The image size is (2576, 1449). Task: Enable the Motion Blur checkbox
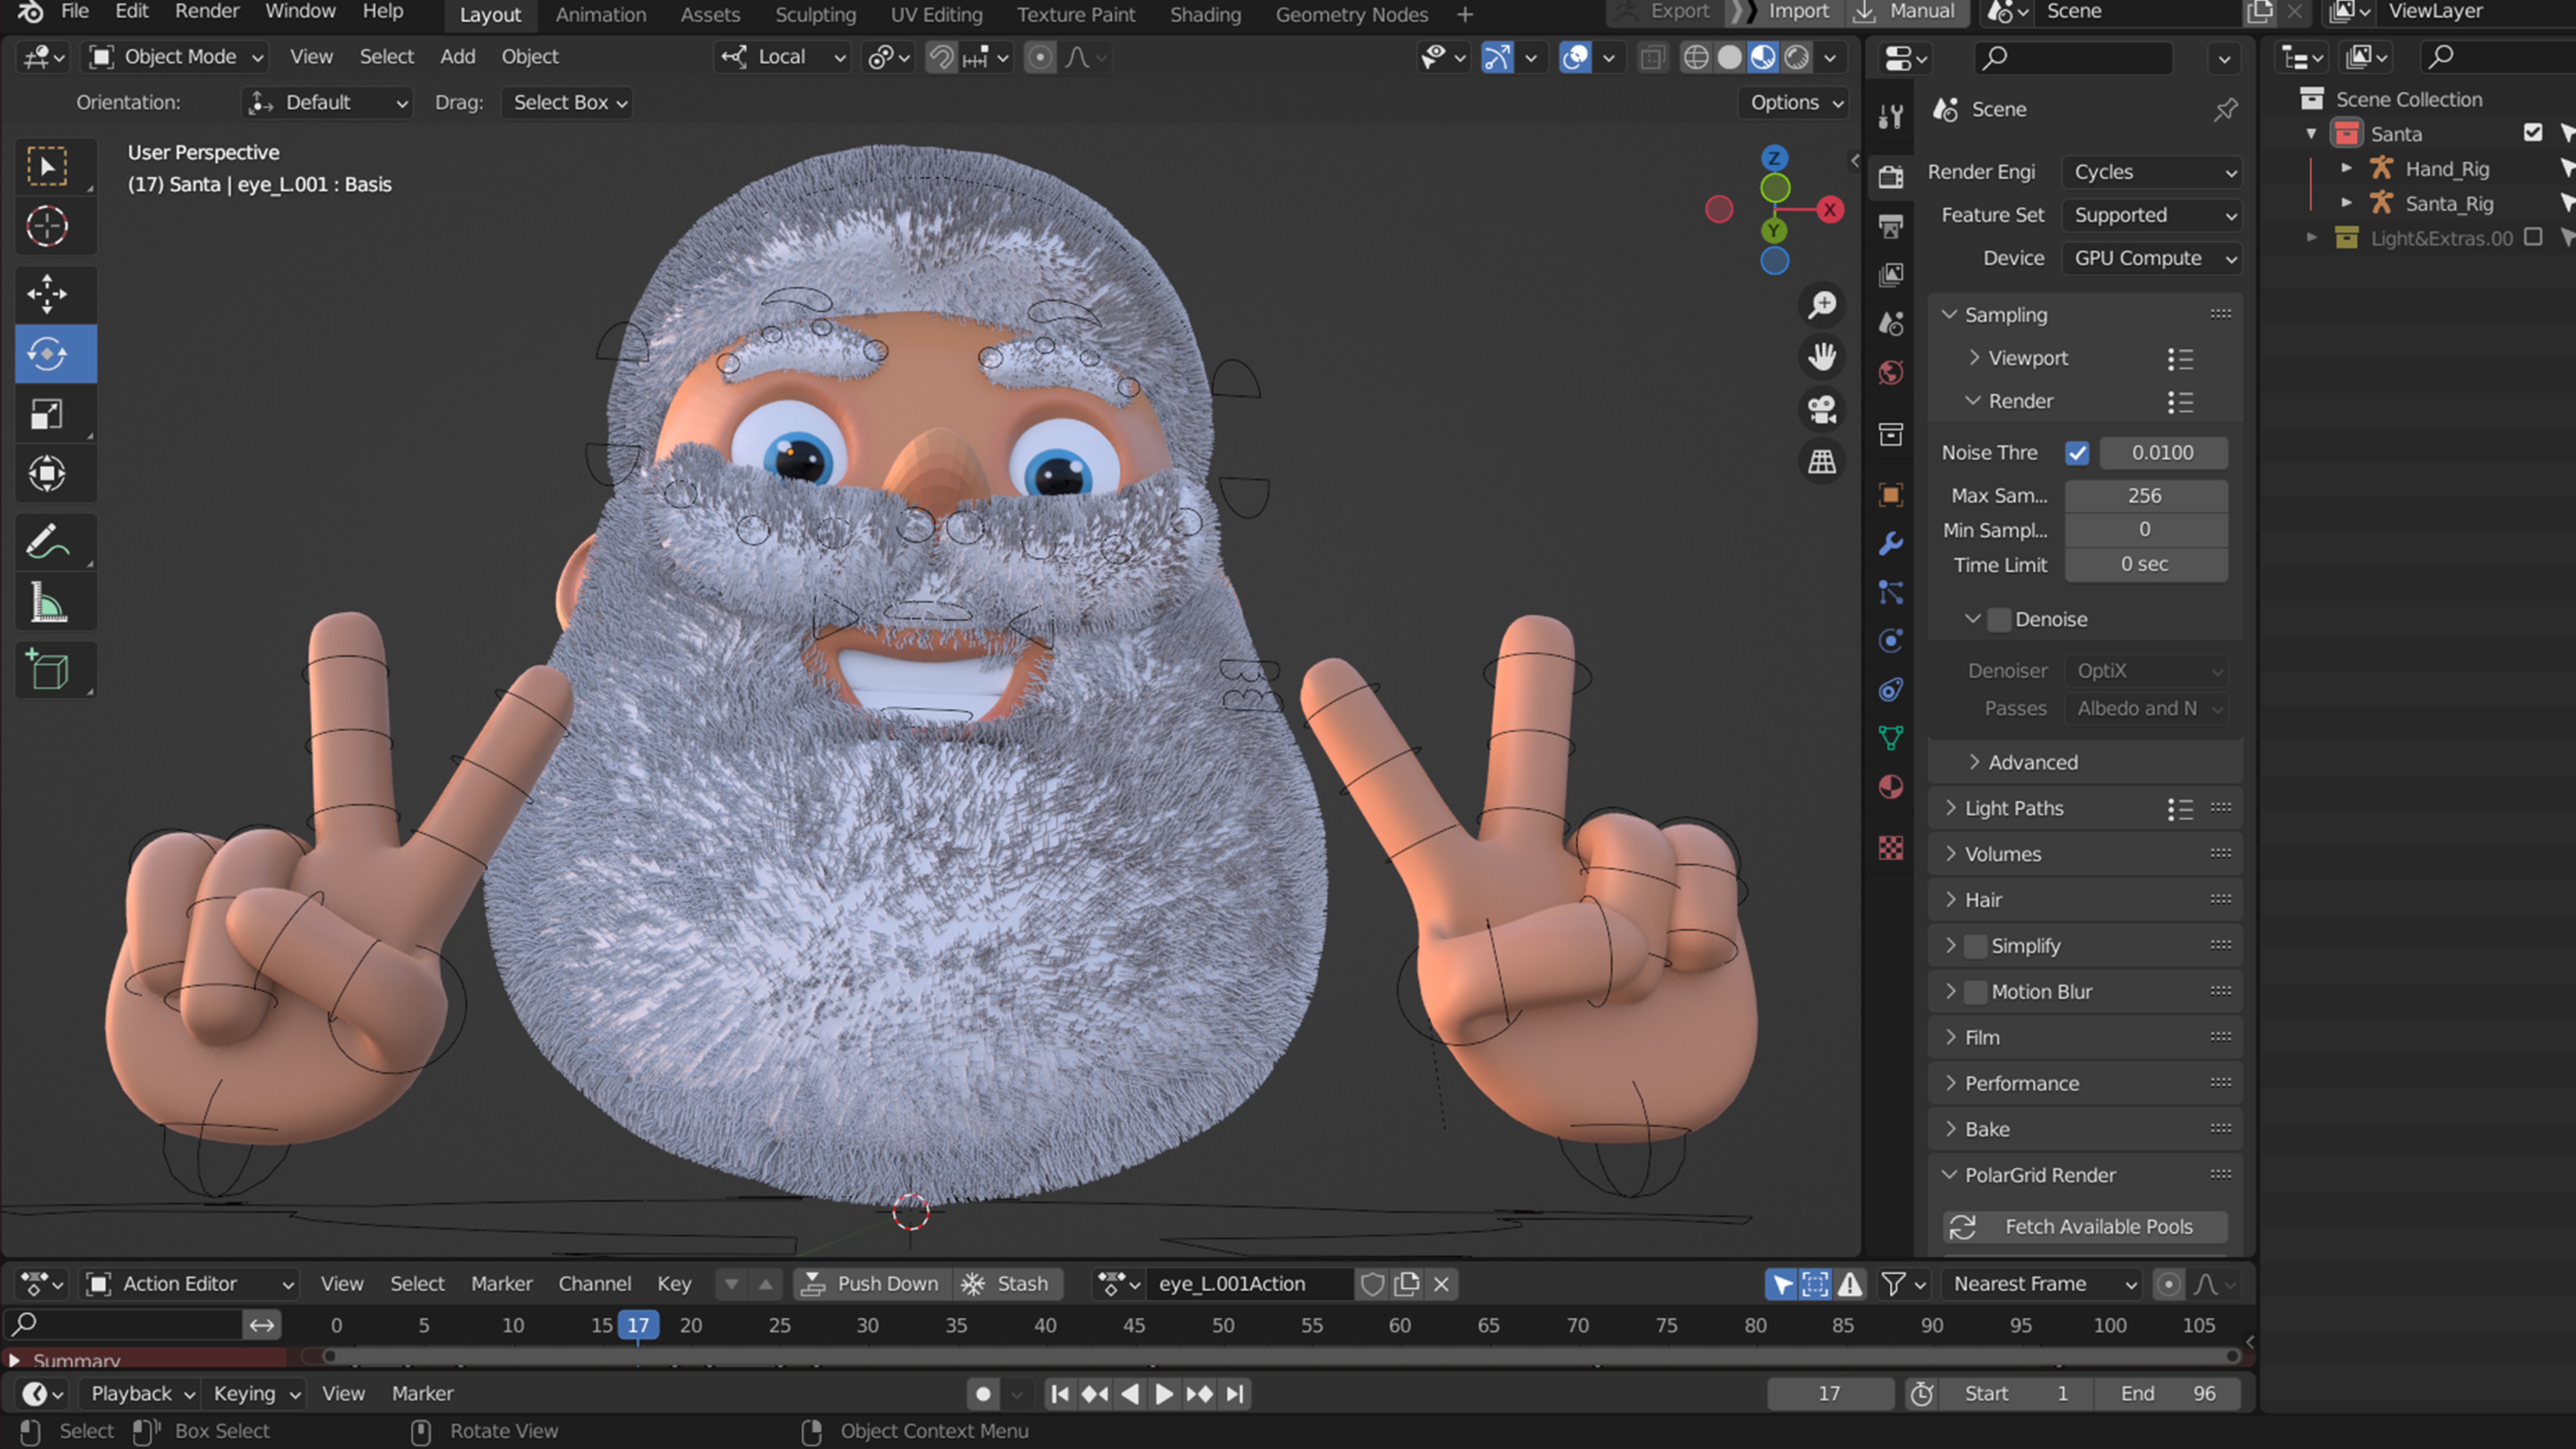click(1976, 992)
